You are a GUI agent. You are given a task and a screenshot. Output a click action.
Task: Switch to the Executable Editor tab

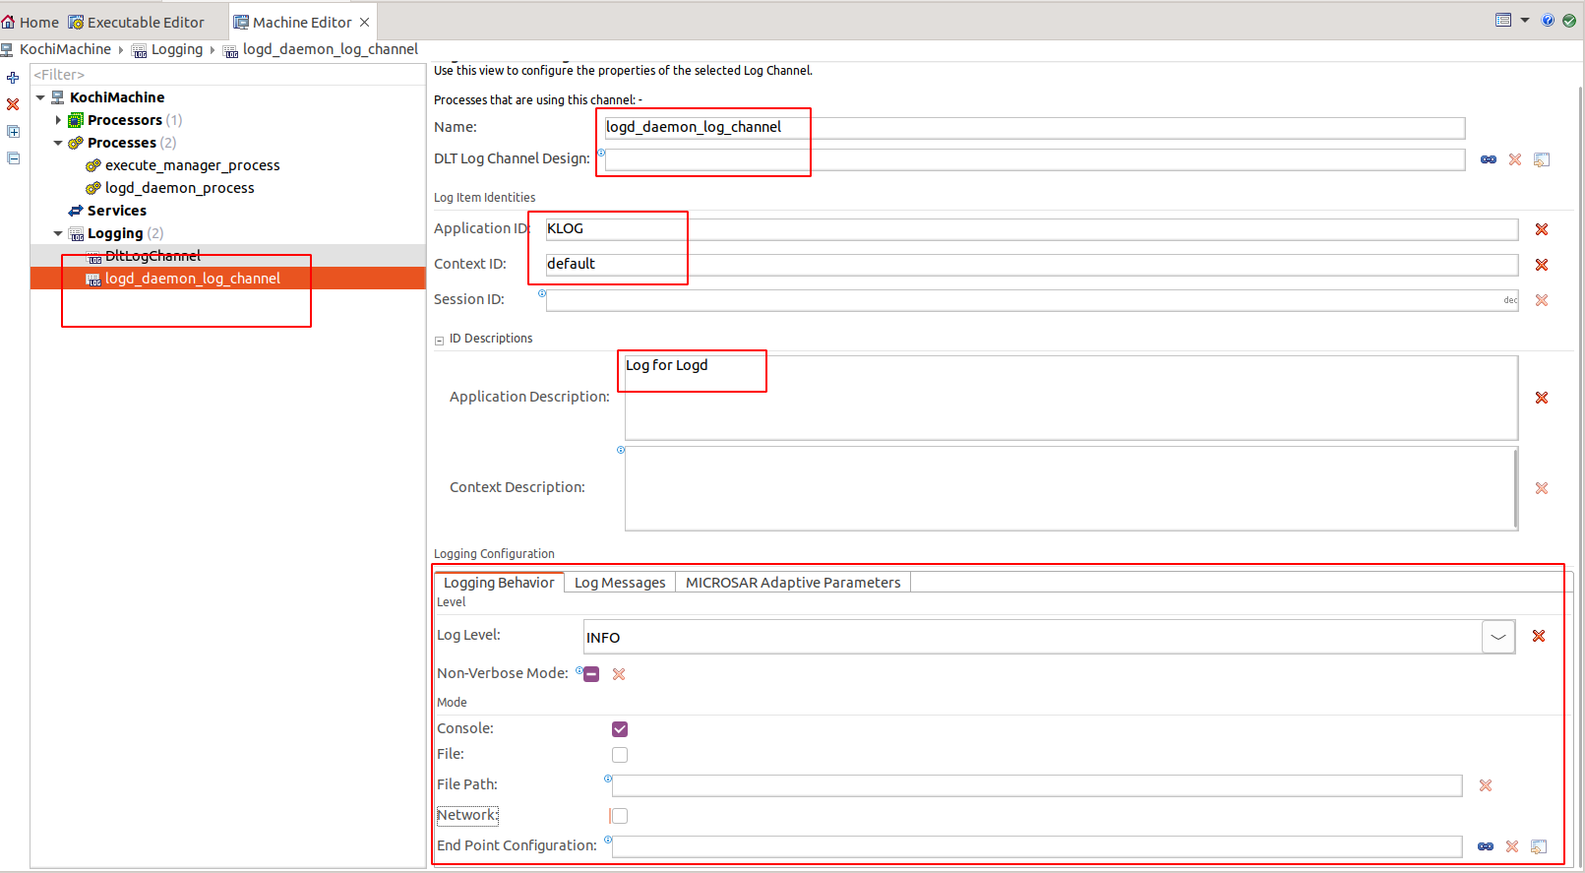(136, 22)
